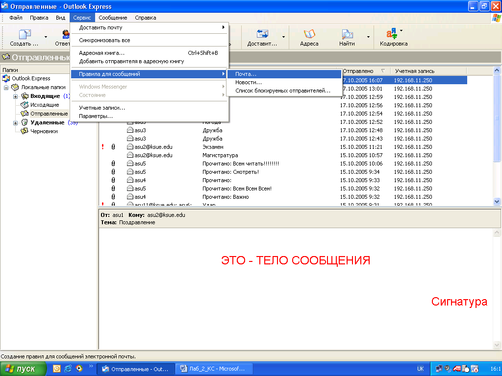This screenshot has width=502, height=376.
Task: Select the message with subject Магистратура
Action: click(x=283, y=155)
